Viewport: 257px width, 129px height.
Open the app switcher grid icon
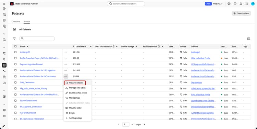click(x=247, y=4)
